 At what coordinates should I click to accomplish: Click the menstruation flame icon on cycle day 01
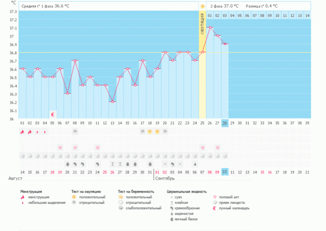(x=22, y=132)
